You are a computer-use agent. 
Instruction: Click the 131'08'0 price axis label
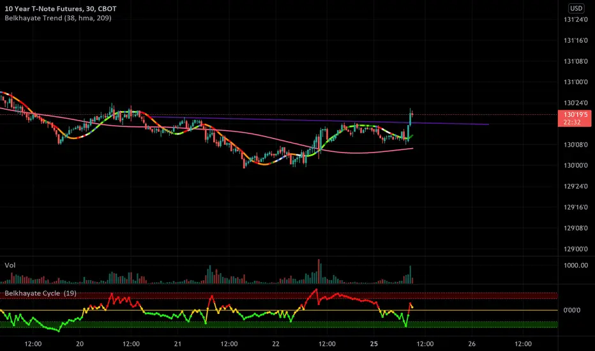tap(576, 61)
